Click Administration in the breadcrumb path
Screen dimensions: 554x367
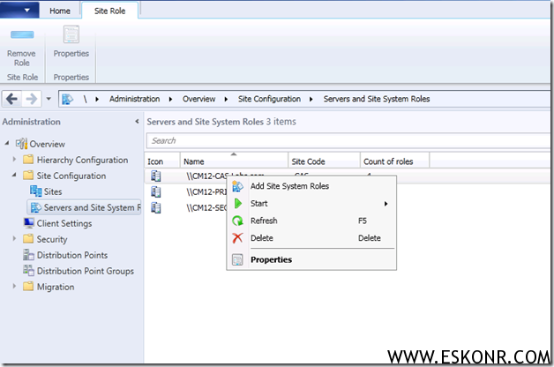pyautogui.click(x=134, y=99)
